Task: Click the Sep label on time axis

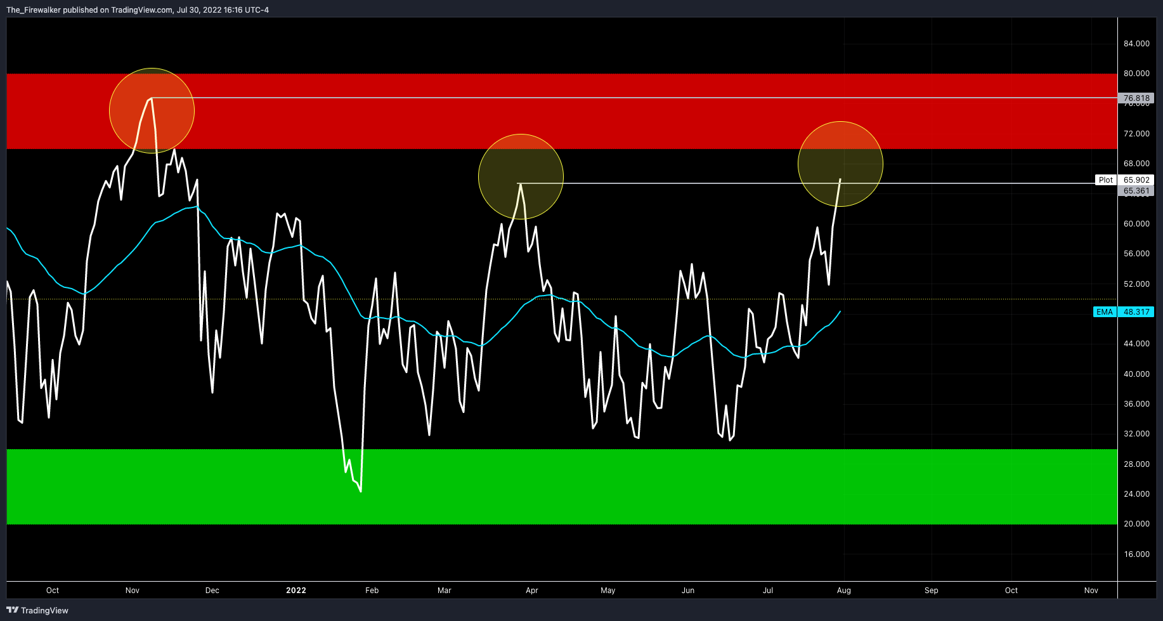Action: (x=932, y=591)
